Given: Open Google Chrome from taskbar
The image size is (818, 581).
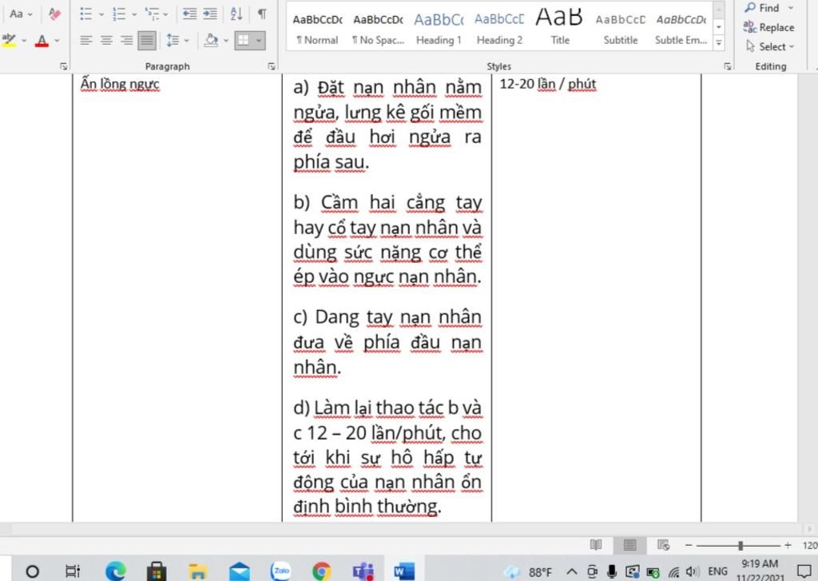Looking at the screenshot, I should 322,571.
